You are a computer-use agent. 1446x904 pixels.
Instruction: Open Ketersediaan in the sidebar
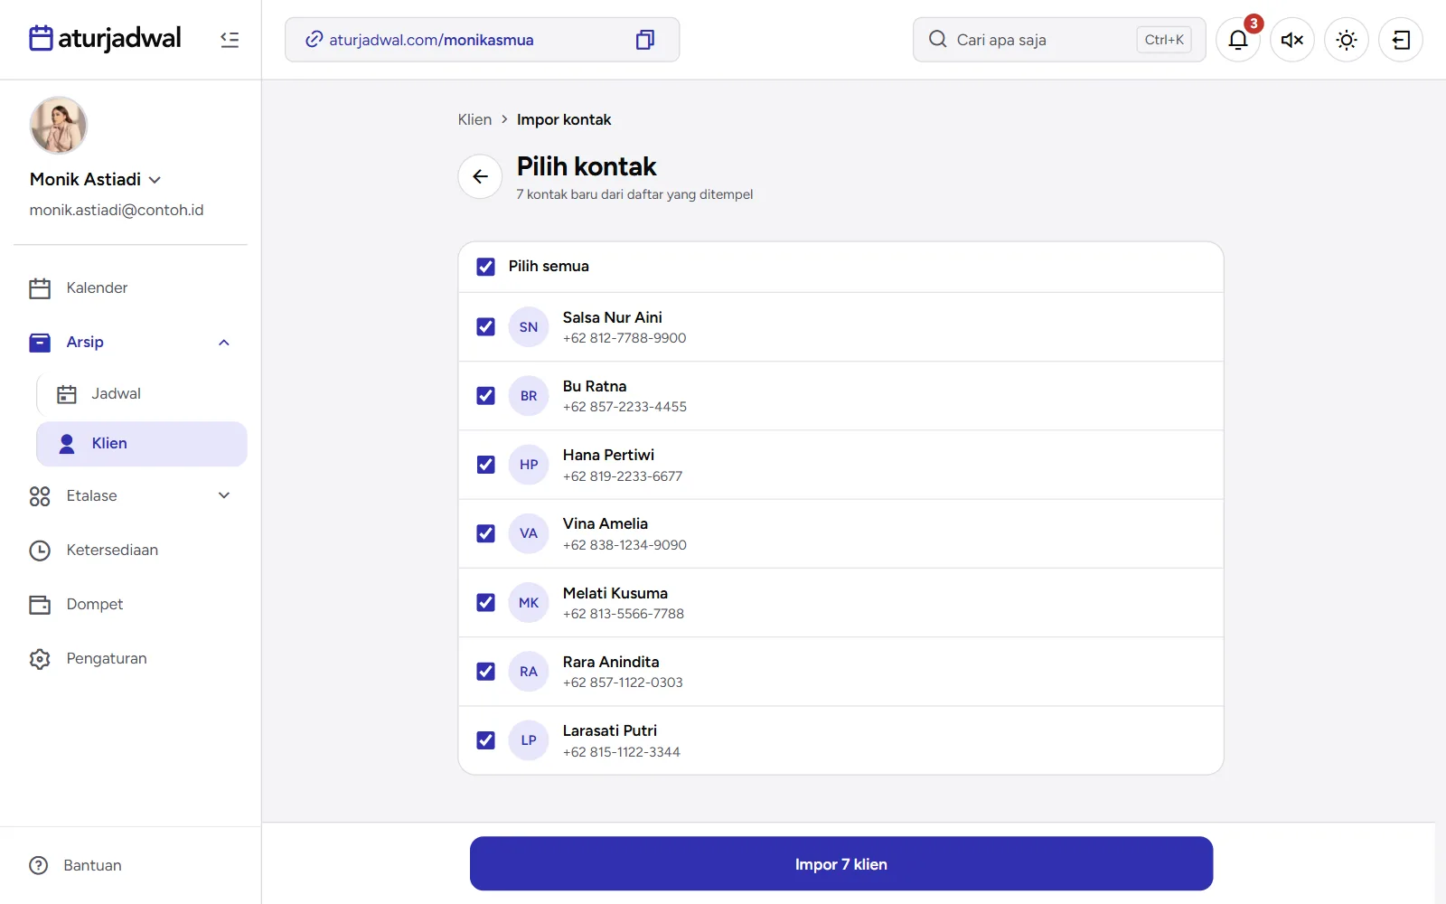pos(131,551)
